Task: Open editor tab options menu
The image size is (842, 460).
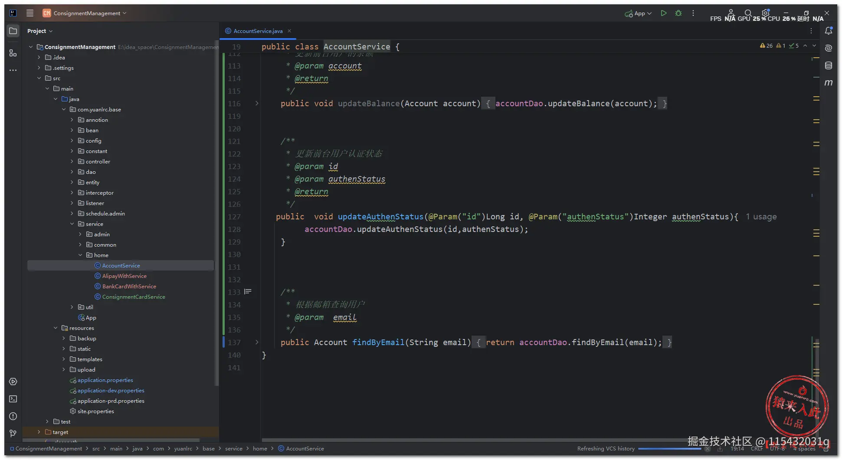Action: click(x=811, y=31)
